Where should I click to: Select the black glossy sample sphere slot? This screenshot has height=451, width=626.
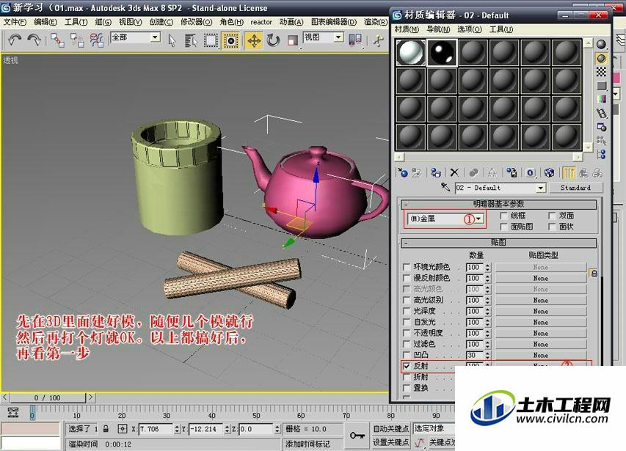[x=442, y=52]
